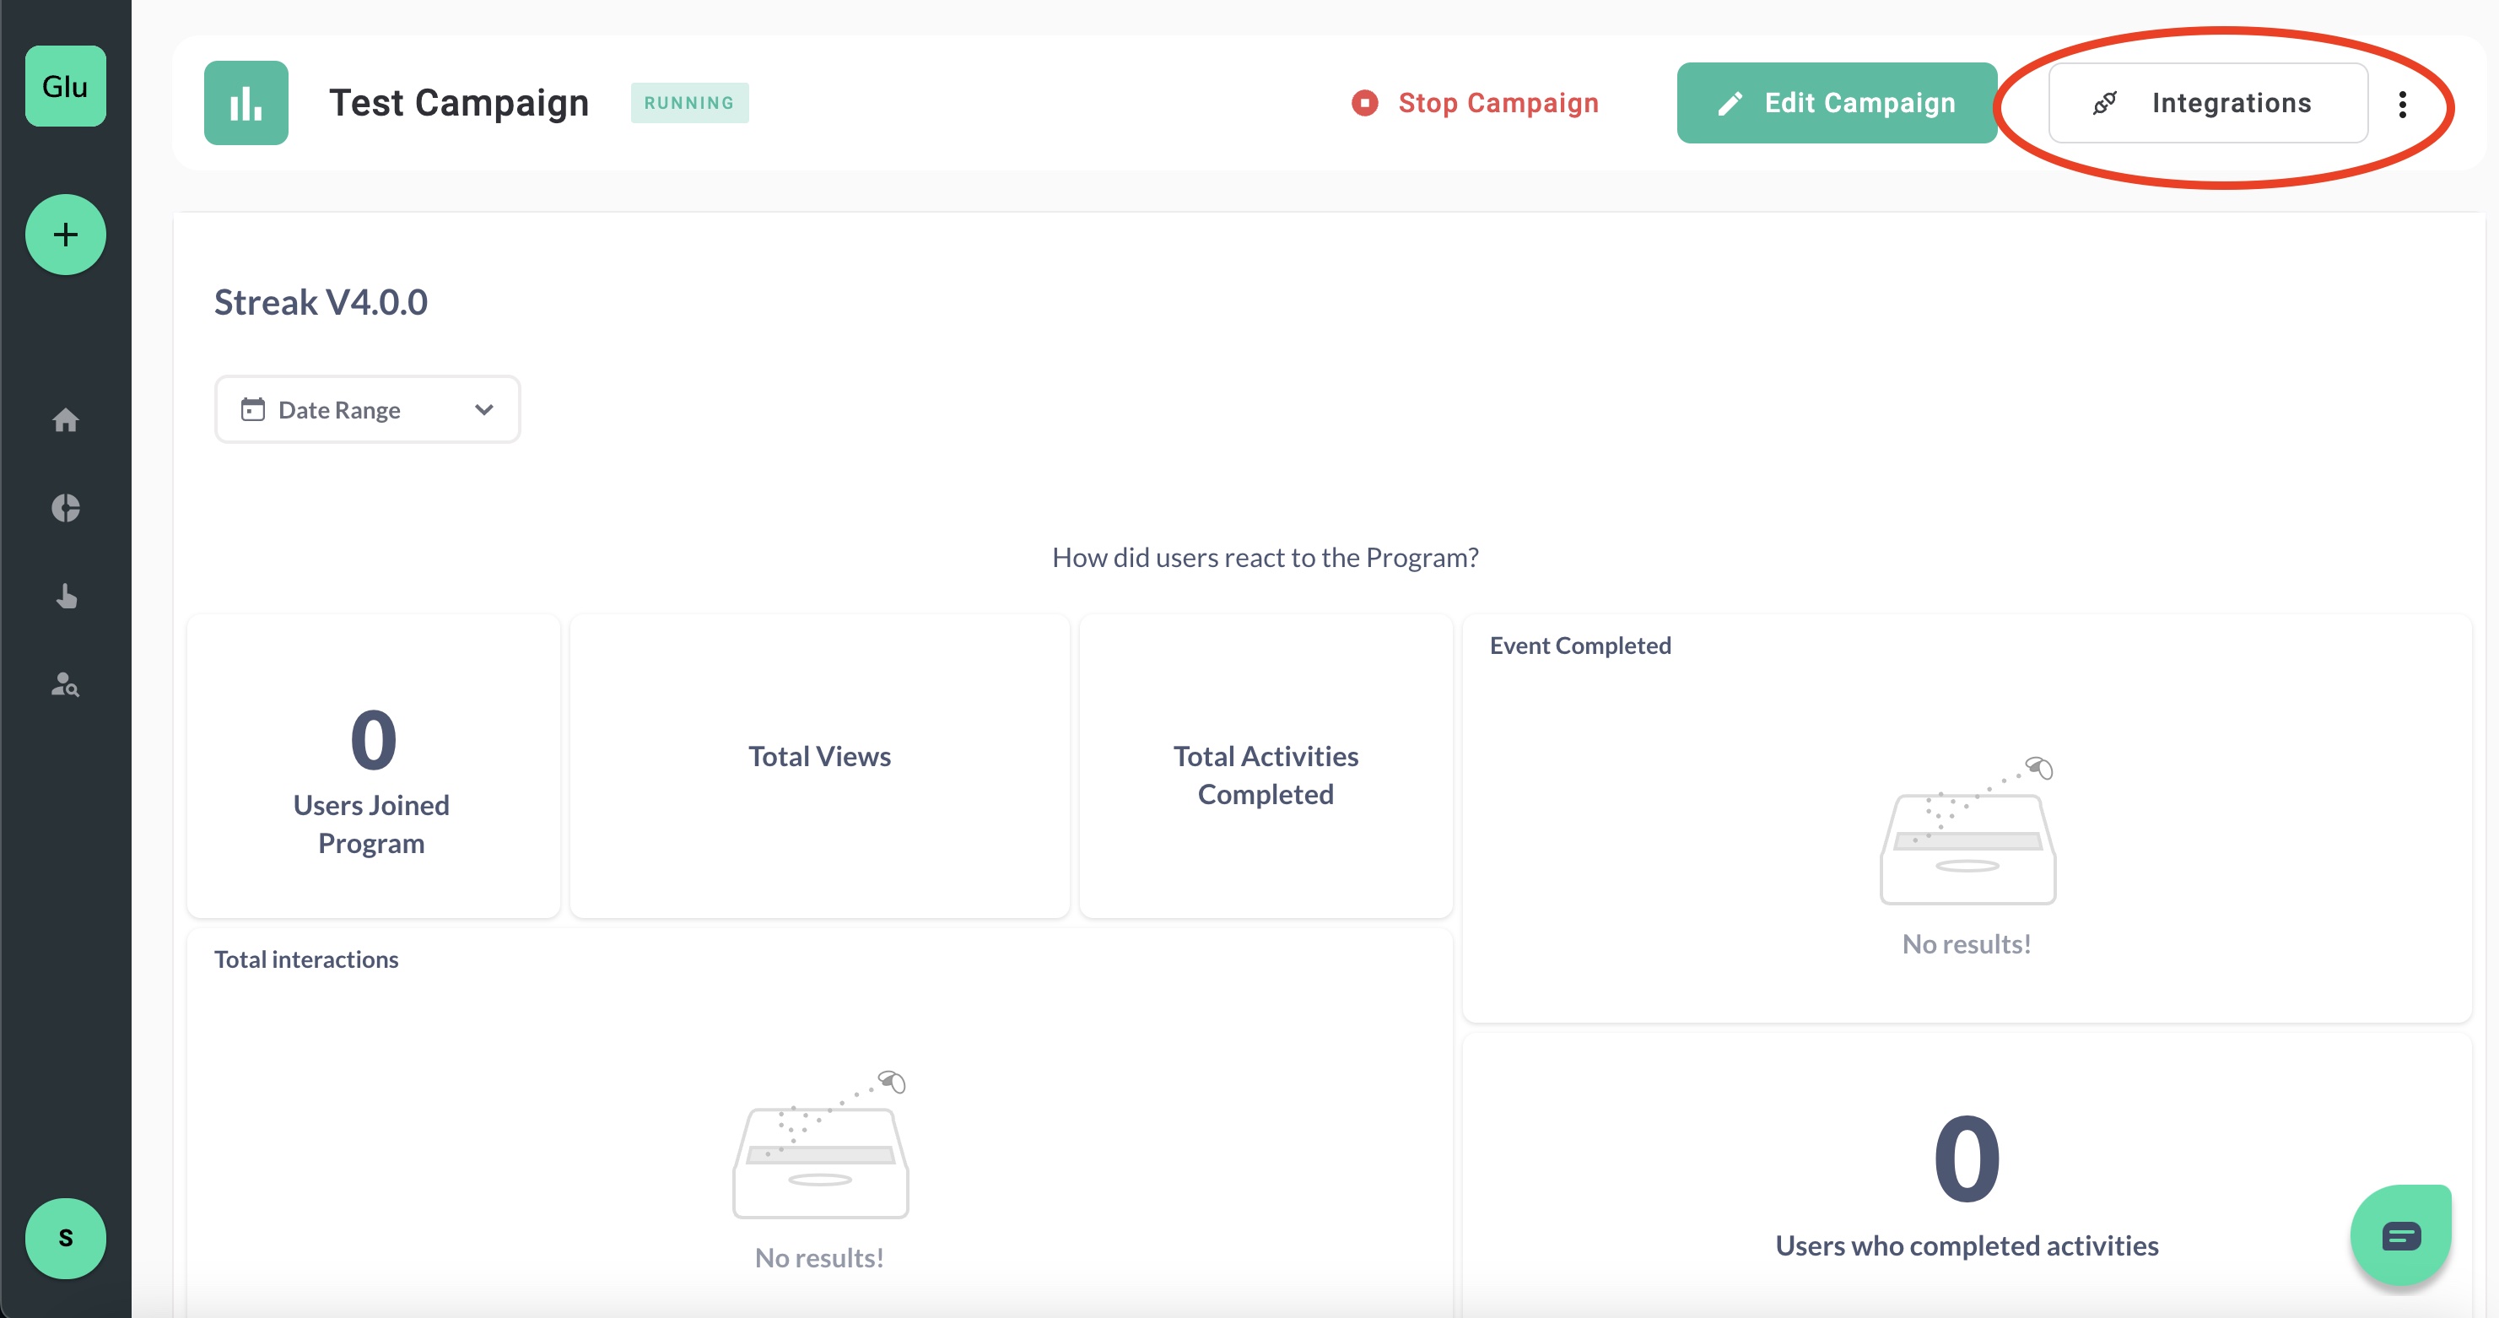The image size is (2499, 1318).
Task: Open the three-dot more options menu
Action: click(x=2402, y=104)
